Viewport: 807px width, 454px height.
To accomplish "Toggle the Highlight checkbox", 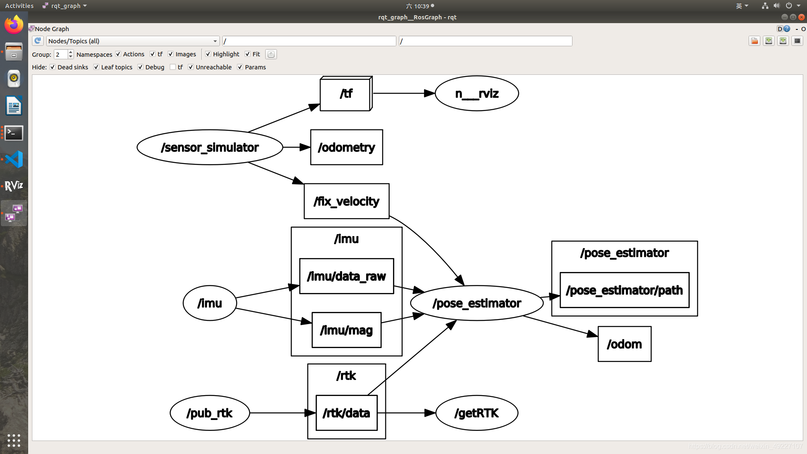I will click(x=208, y=54).
